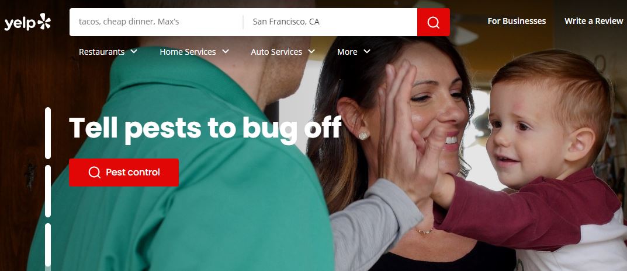Click the Yelp logo
This screenshot has width=627, height=271.
pyautogui.click(x=27, y=22)
